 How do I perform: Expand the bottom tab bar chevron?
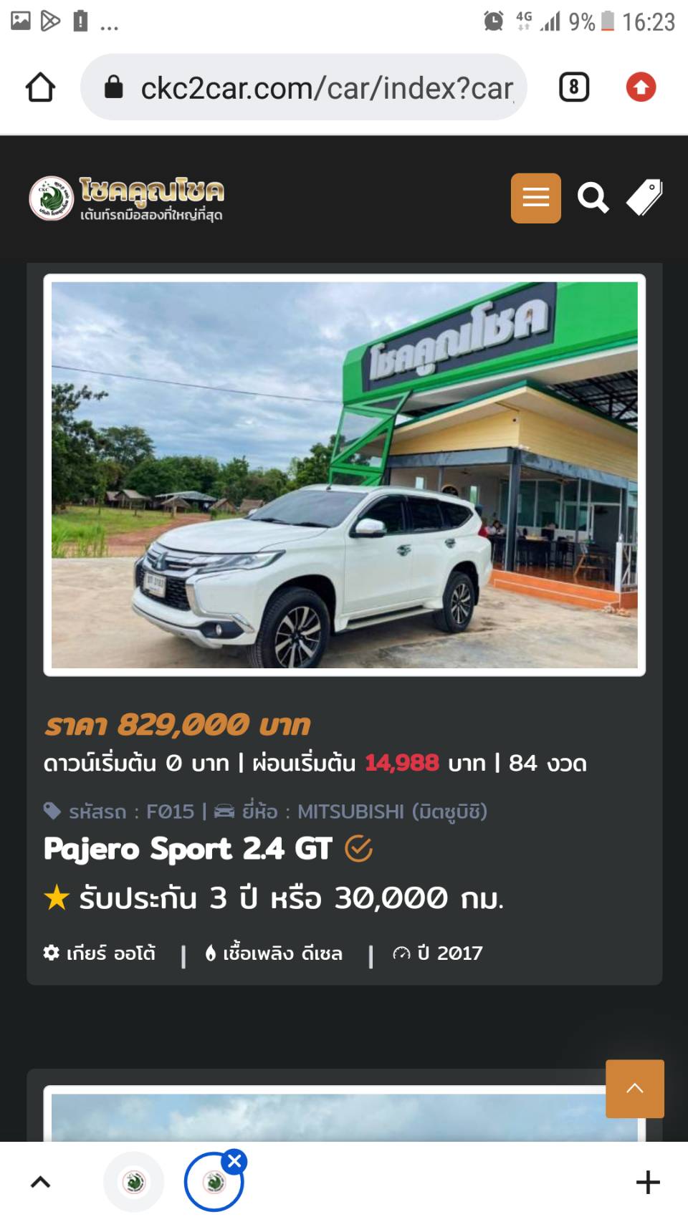click(x=40, y=1182)
